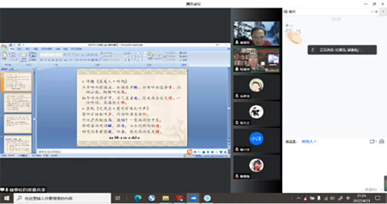
Task: Click the clear chat icon in chat panel
Action: tap(381, 142)
